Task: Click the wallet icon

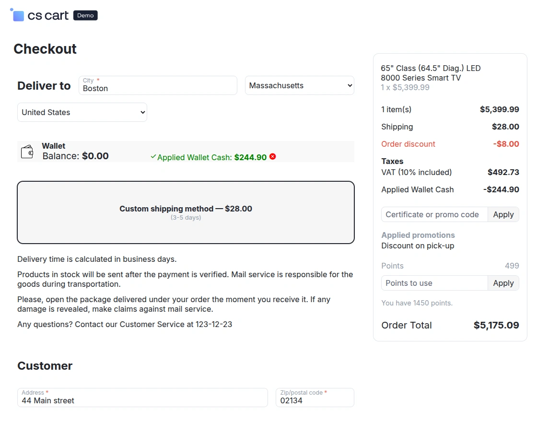Action: coord(27,152)
